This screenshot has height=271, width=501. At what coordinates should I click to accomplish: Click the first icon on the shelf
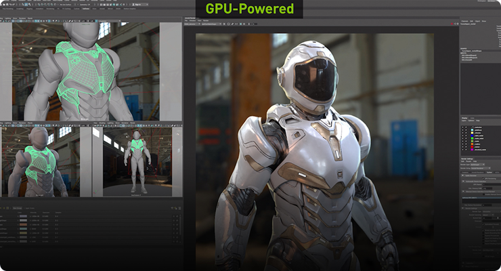click(3, 14)
